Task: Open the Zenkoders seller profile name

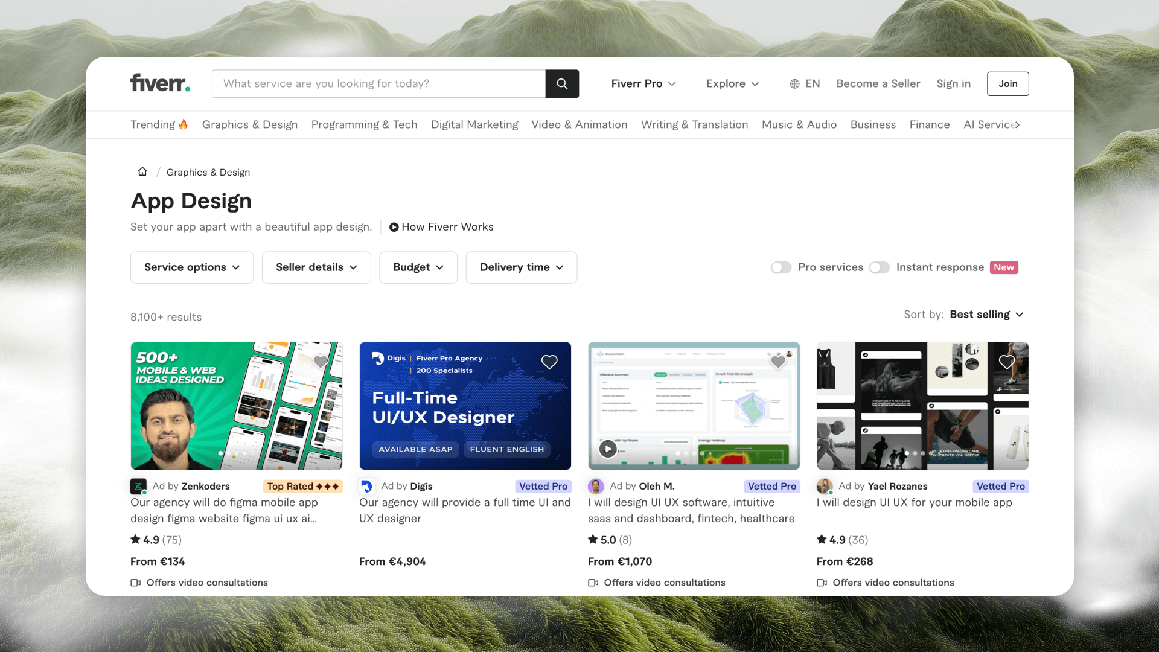Action: pyautogui.click(x=206, y=486)
